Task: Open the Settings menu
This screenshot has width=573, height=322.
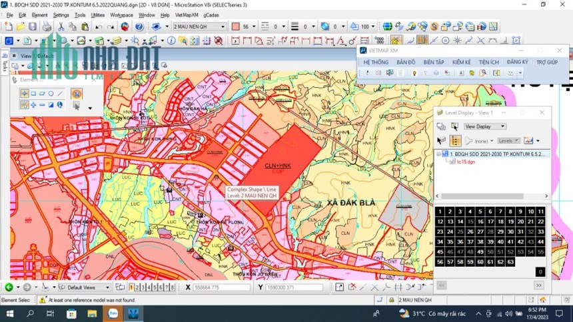Action: (61, 15)
